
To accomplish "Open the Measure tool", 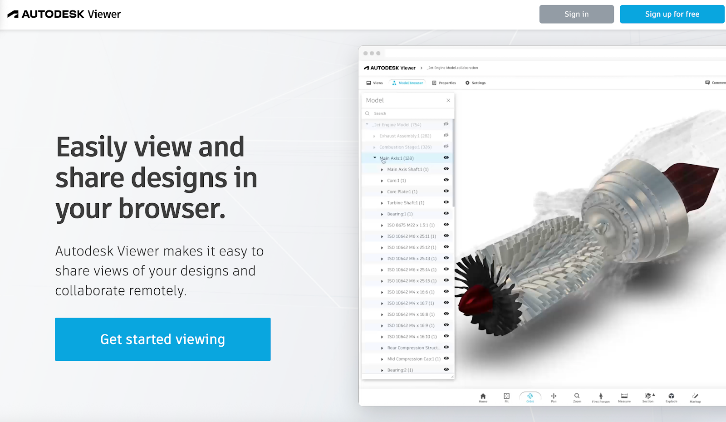I will pos(624,398).
